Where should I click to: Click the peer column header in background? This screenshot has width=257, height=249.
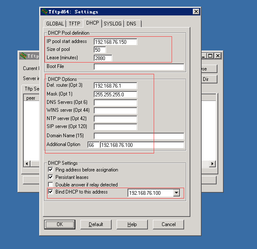31,98
